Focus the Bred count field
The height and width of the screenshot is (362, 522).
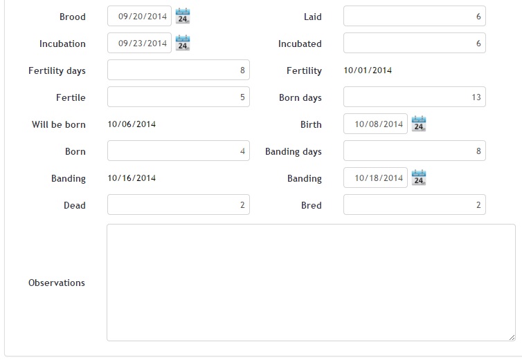414,205
